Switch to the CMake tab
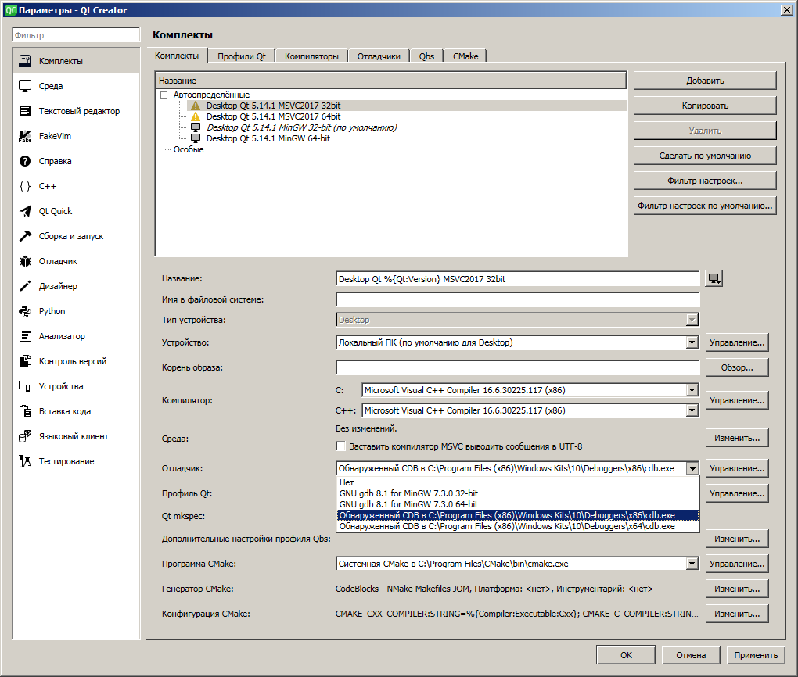Screen dimensions: 798x677 [465, 56]
